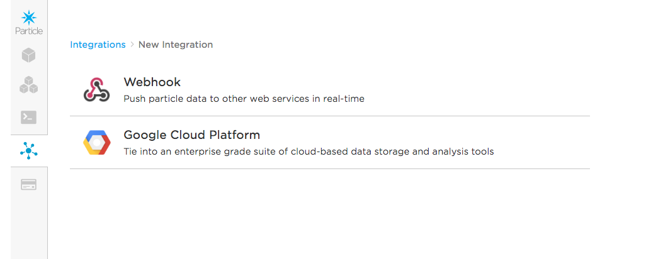Choose the Webhook integration title

tap(152, 82)
